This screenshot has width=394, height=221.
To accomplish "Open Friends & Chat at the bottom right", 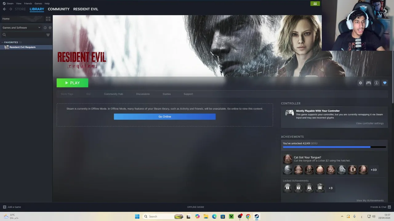I will 380,207.
